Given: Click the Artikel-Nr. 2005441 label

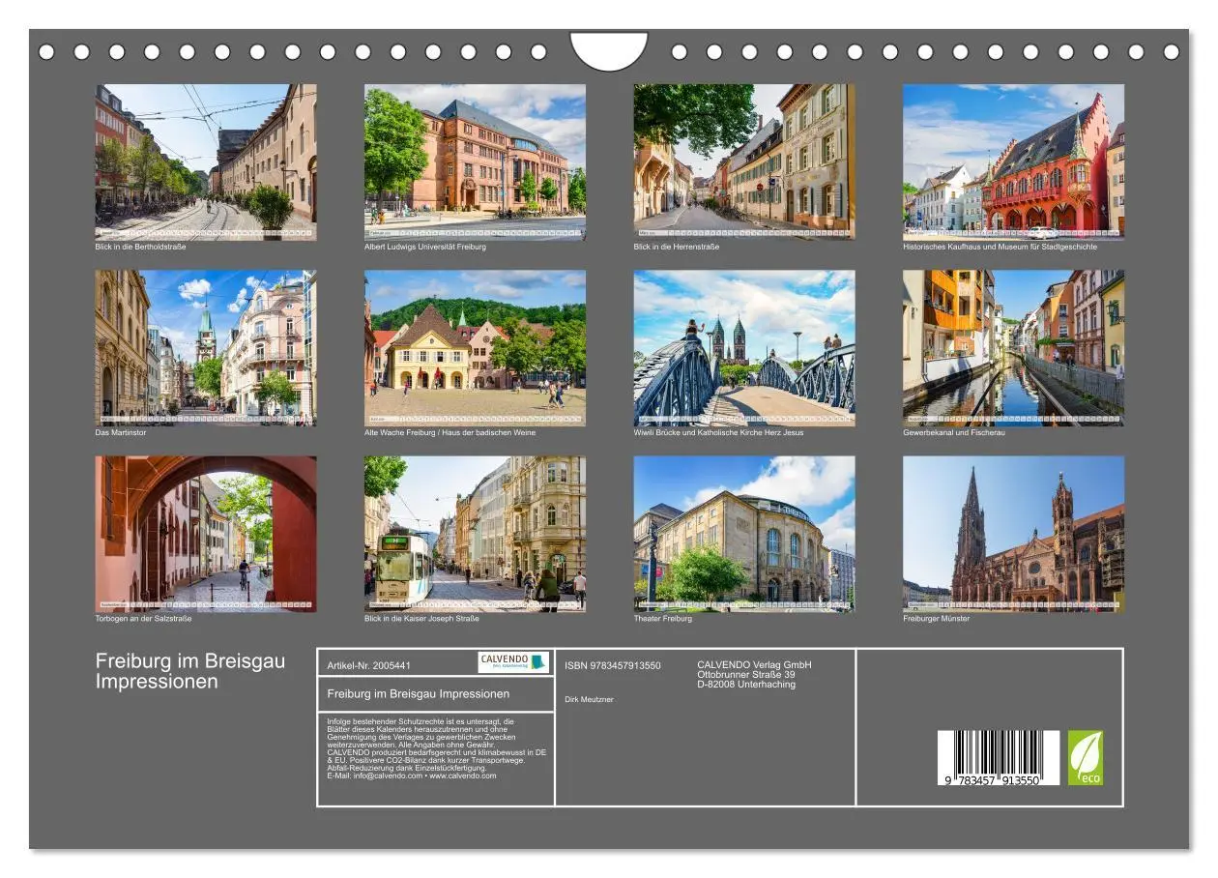Looking at the screenshot, I should tap(369, 664).
